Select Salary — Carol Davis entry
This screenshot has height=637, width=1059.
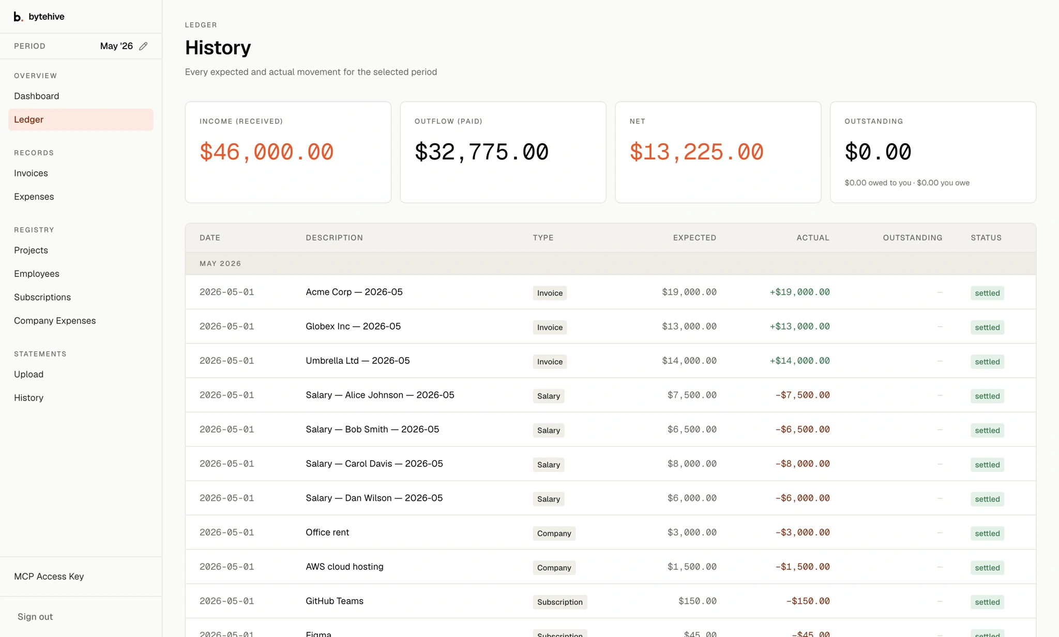(374, 464)
